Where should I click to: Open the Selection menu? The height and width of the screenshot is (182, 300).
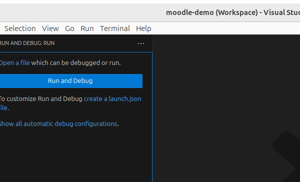click(20, 28)
